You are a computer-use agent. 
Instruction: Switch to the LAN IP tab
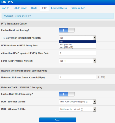pos(6,8)
